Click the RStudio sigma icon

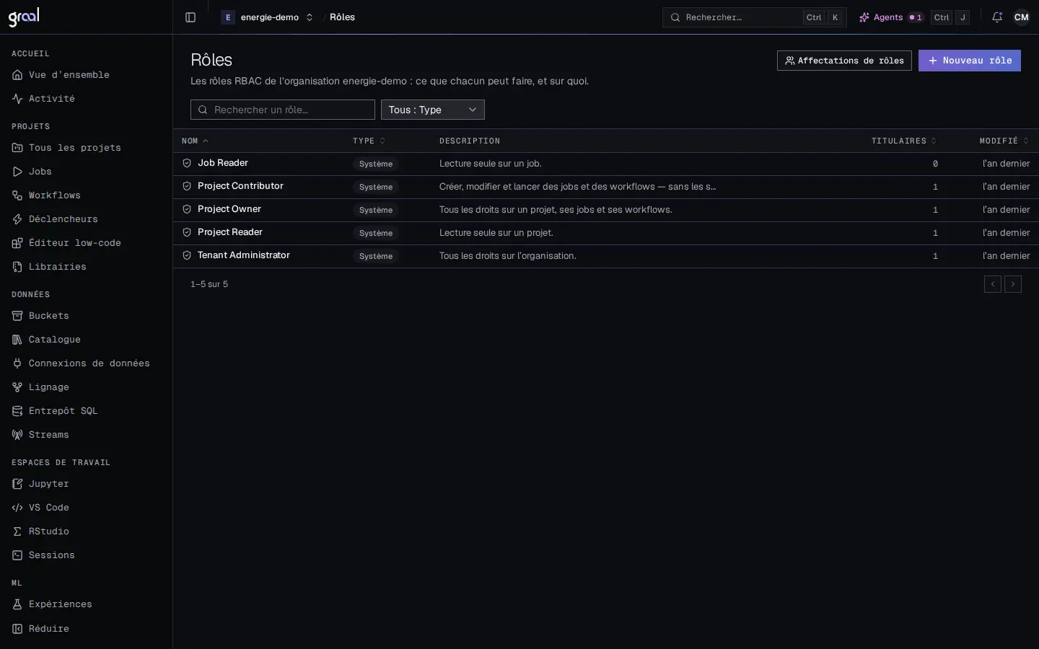(17, 531)
